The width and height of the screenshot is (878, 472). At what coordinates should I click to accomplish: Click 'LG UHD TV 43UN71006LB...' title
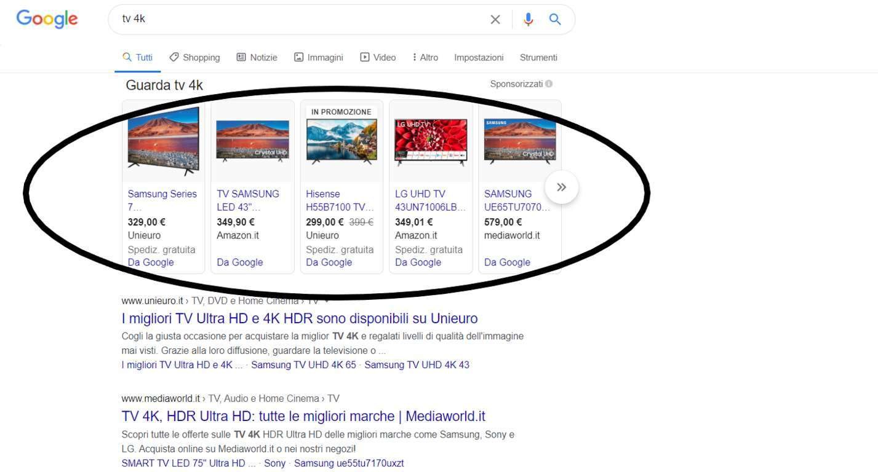tap(430, 200)
